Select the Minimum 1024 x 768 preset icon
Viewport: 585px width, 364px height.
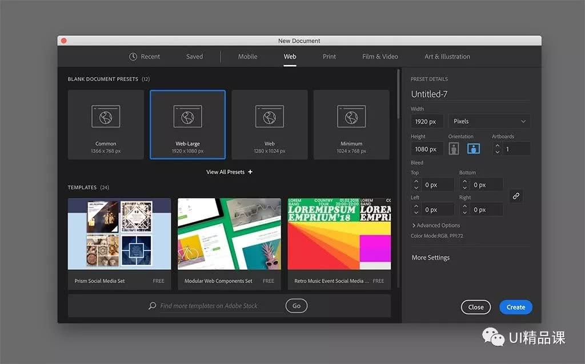351,116
